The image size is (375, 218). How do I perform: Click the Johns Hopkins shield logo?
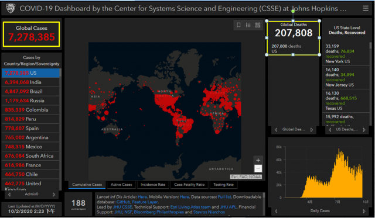(11, 9)
